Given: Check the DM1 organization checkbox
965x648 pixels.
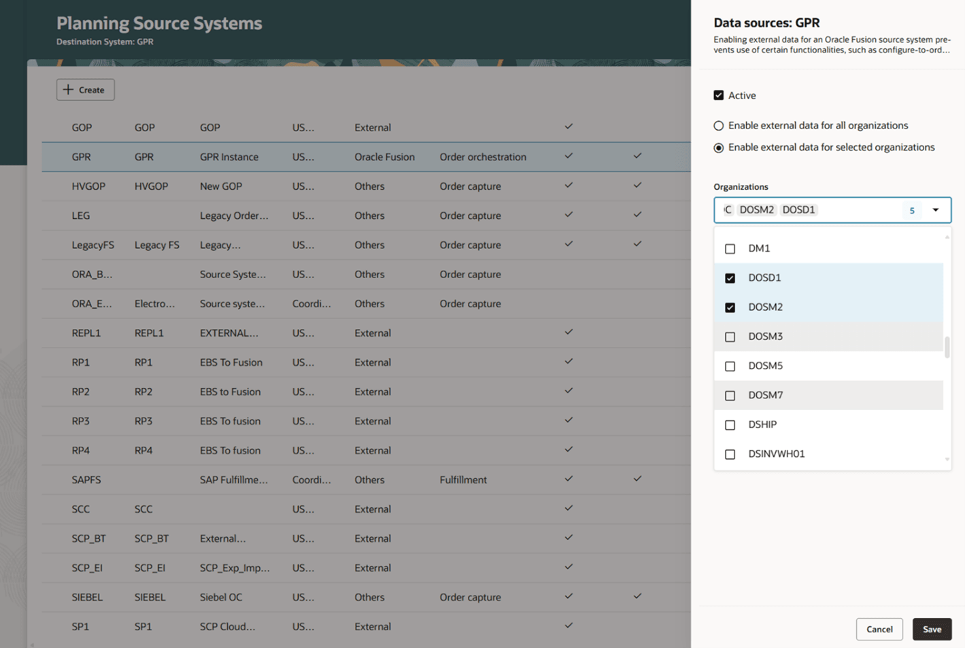Looking at the screenshot, I should point(730,248).
